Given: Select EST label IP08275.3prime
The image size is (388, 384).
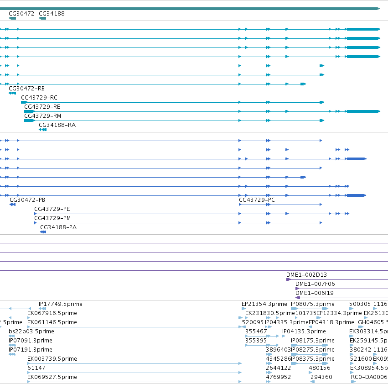Looking at the screenshot, I should pos(313,350).
